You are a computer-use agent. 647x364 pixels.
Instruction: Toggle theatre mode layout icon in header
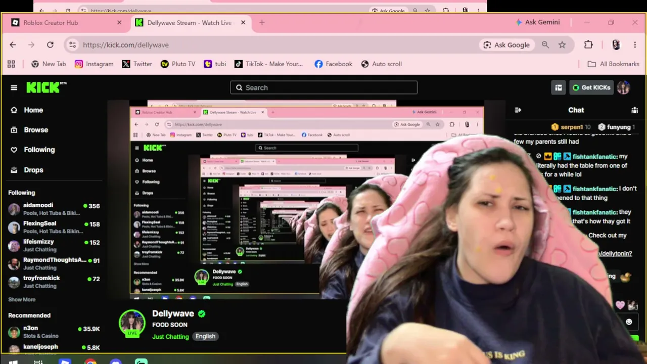point(559,87)
